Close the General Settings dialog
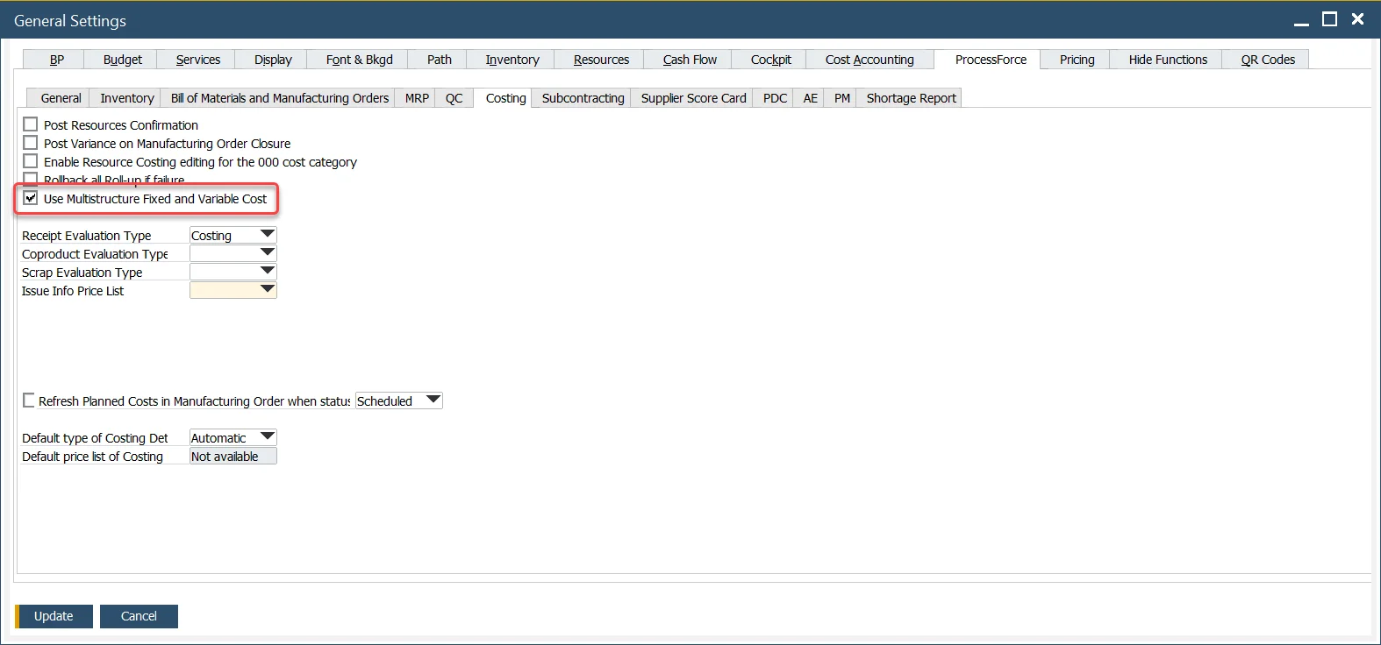The image size is (1381, 645). (1357, 19)
